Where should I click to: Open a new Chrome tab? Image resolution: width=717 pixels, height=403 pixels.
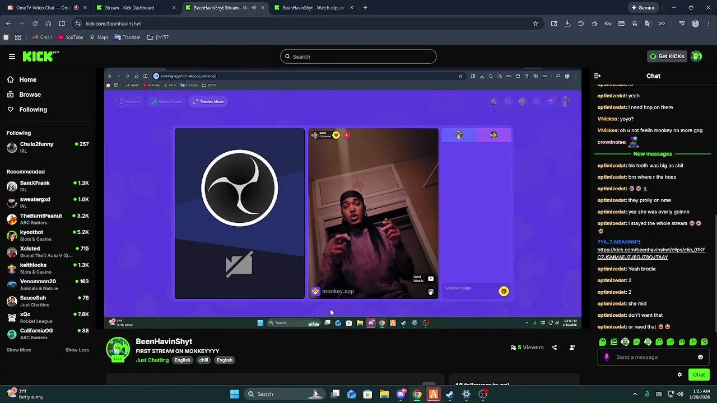tap(365, 8)
